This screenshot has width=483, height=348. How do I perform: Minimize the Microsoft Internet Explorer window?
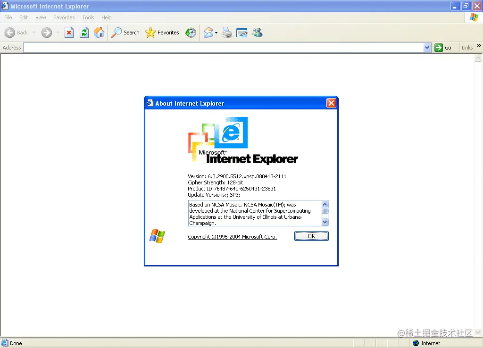click(x=455, y=6)
